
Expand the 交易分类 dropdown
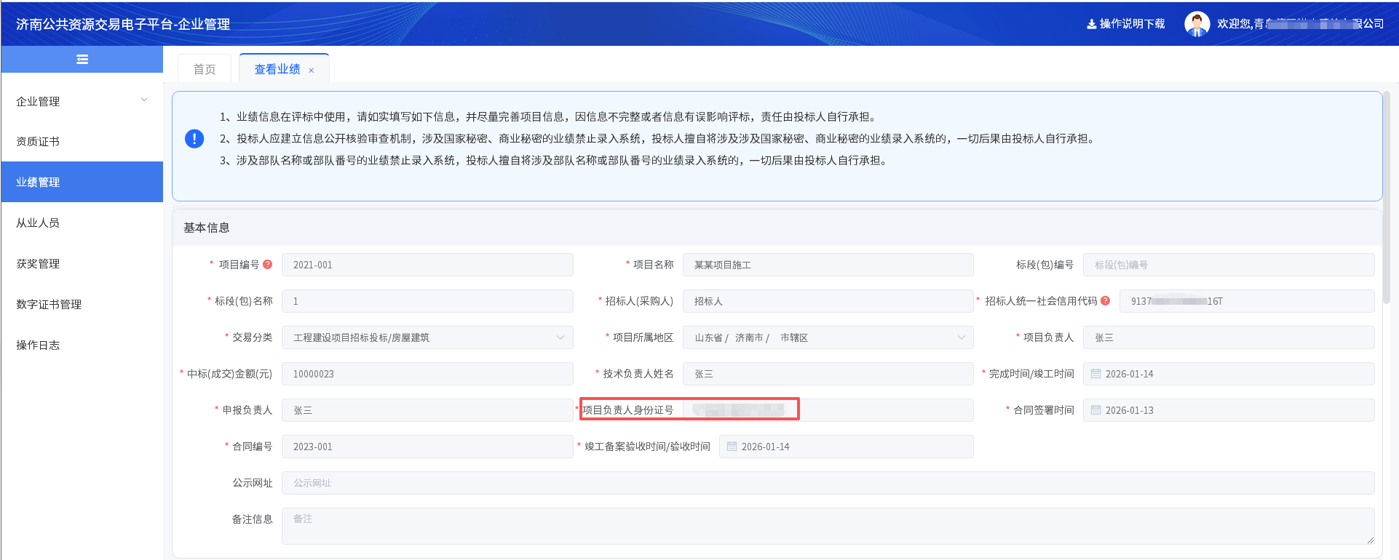(x=560, y=337)
